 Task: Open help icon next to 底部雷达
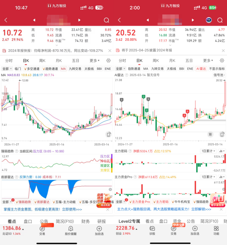(x=17, y=177)
